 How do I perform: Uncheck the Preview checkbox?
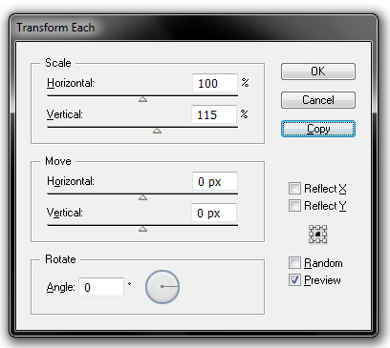click(294, 280)
